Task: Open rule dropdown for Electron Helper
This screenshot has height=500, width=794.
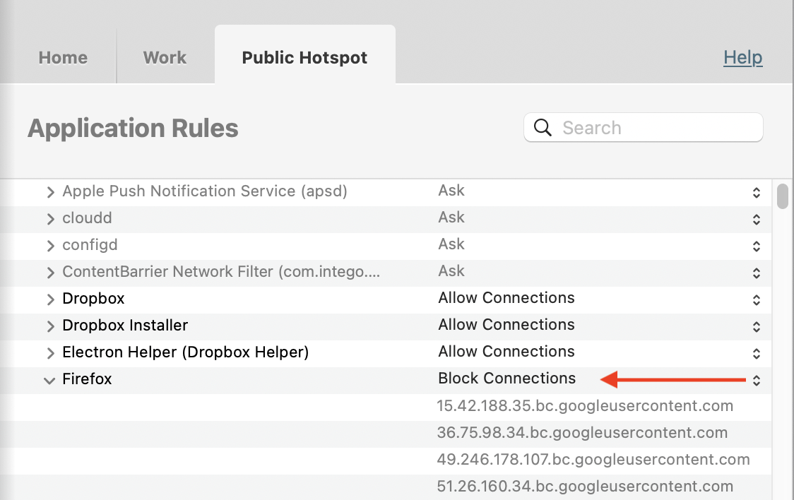Action: click(x=756, y=353)
